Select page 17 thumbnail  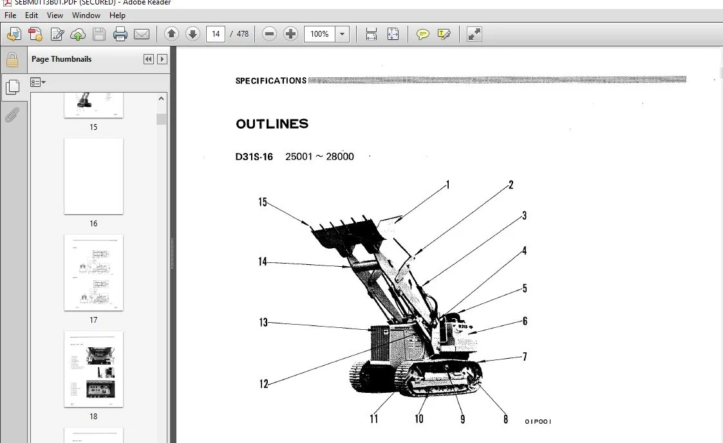point(93,273)
